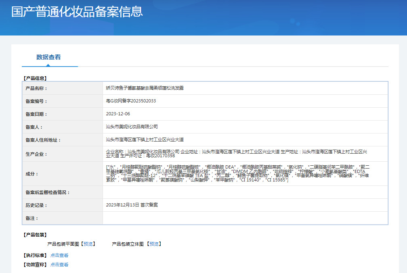Click 点击查看 next to 功效宣称

(x=59, y=265)
